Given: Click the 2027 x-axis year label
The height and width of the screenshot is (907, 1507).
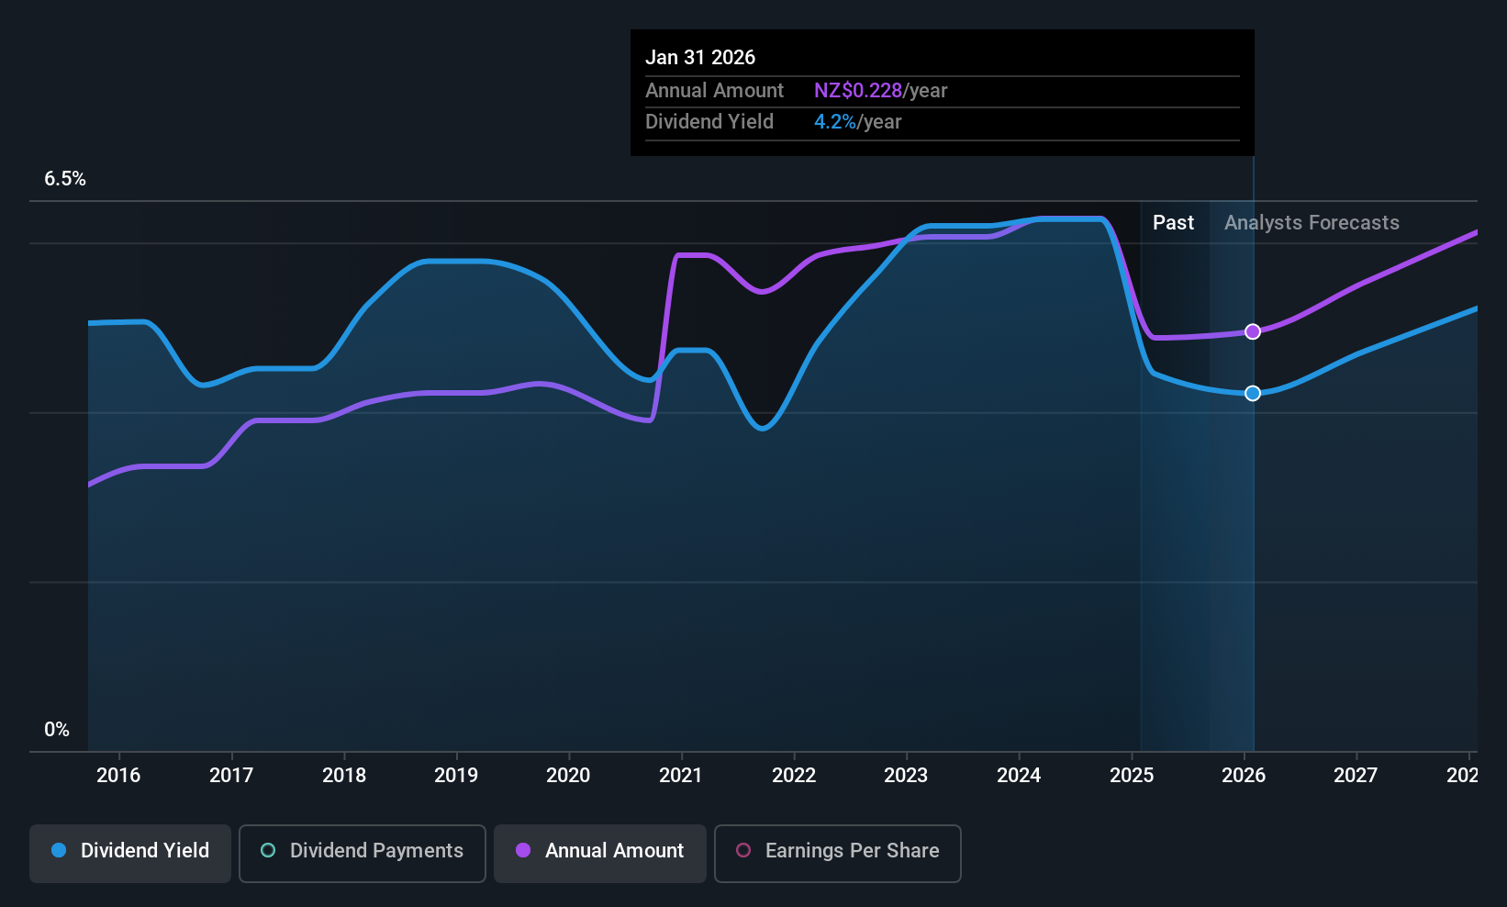Looking at the screenshot, I should click(x=1356, y=775).
